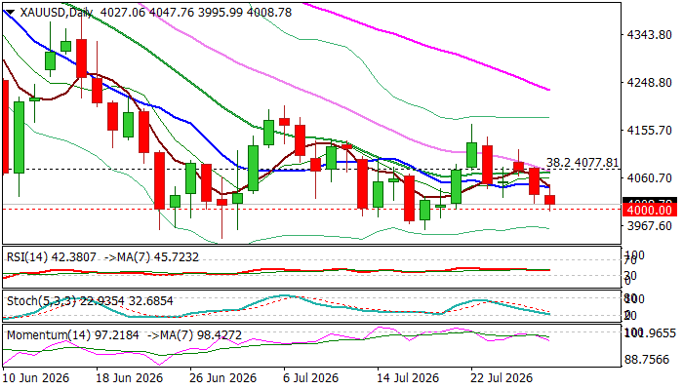683x390 pixels.
Task: Click the 88.7566 momentum scale value
Action: 649,360
